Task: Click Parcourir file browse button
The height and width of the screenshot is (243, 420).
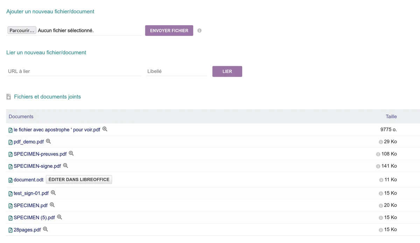Action: tap(22, 30)
